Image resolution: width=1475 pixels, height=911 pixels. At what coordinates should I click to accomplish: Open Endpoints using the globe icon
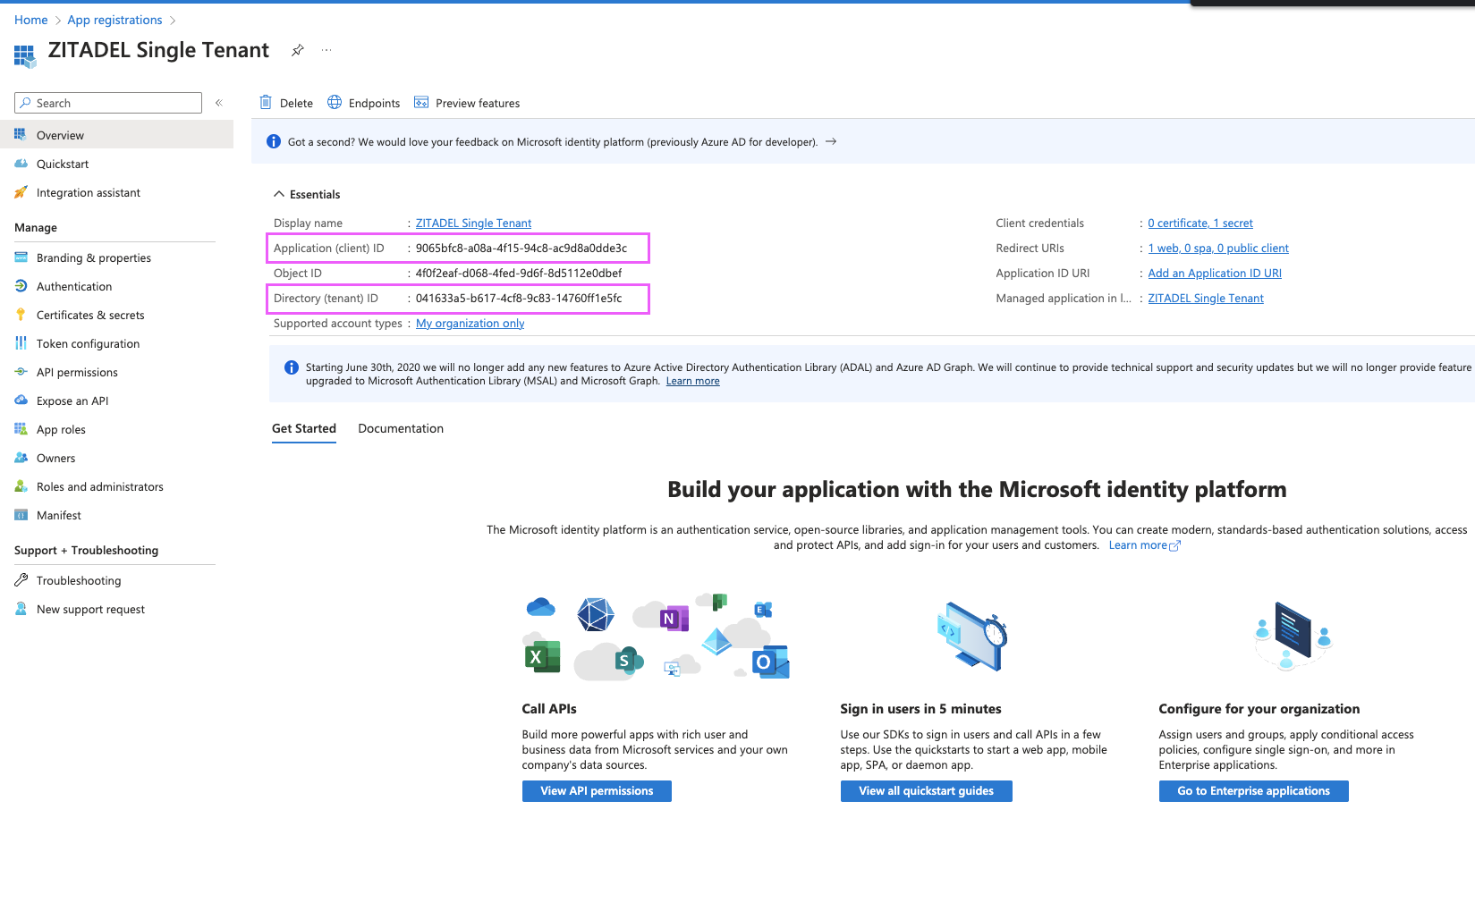coord(335,102)
